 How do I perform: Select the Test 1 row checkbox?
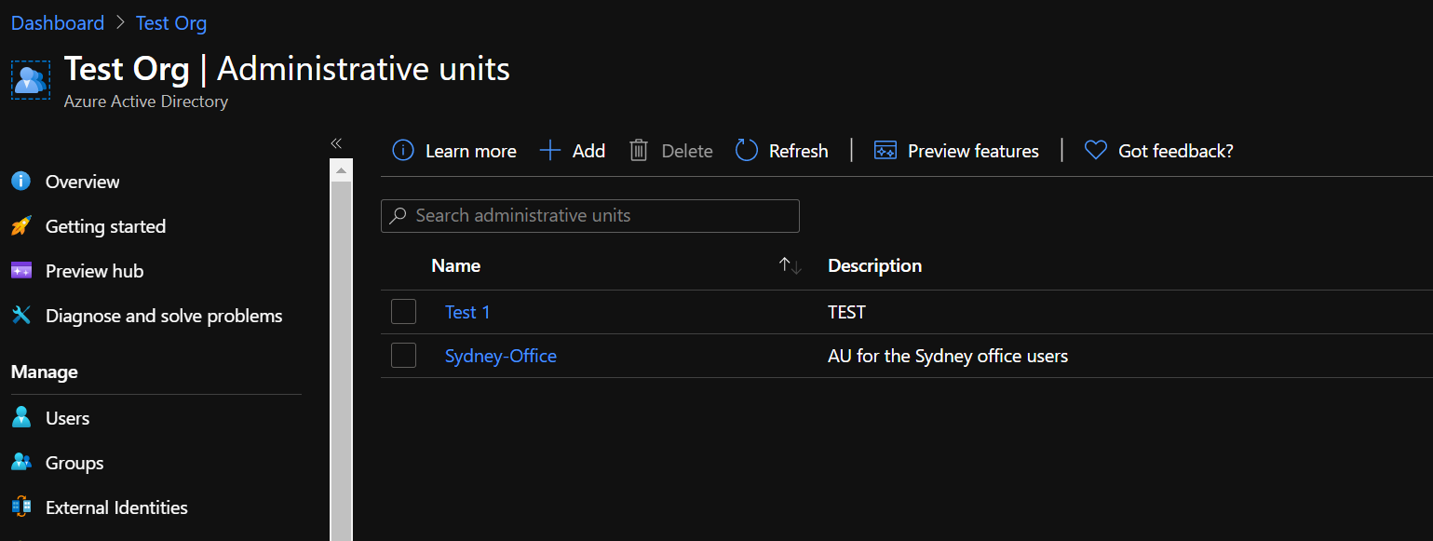point(403,311)
